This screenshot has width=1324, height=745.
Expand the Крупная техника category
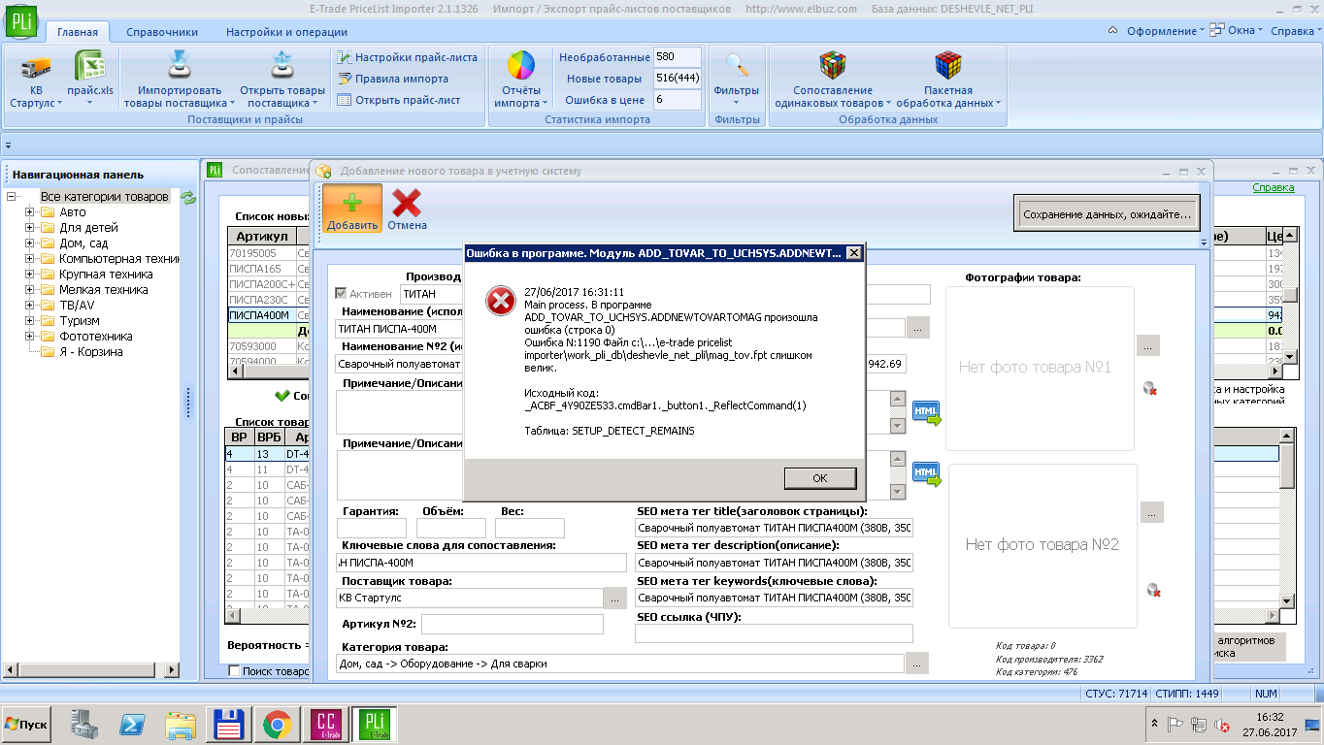29,275
